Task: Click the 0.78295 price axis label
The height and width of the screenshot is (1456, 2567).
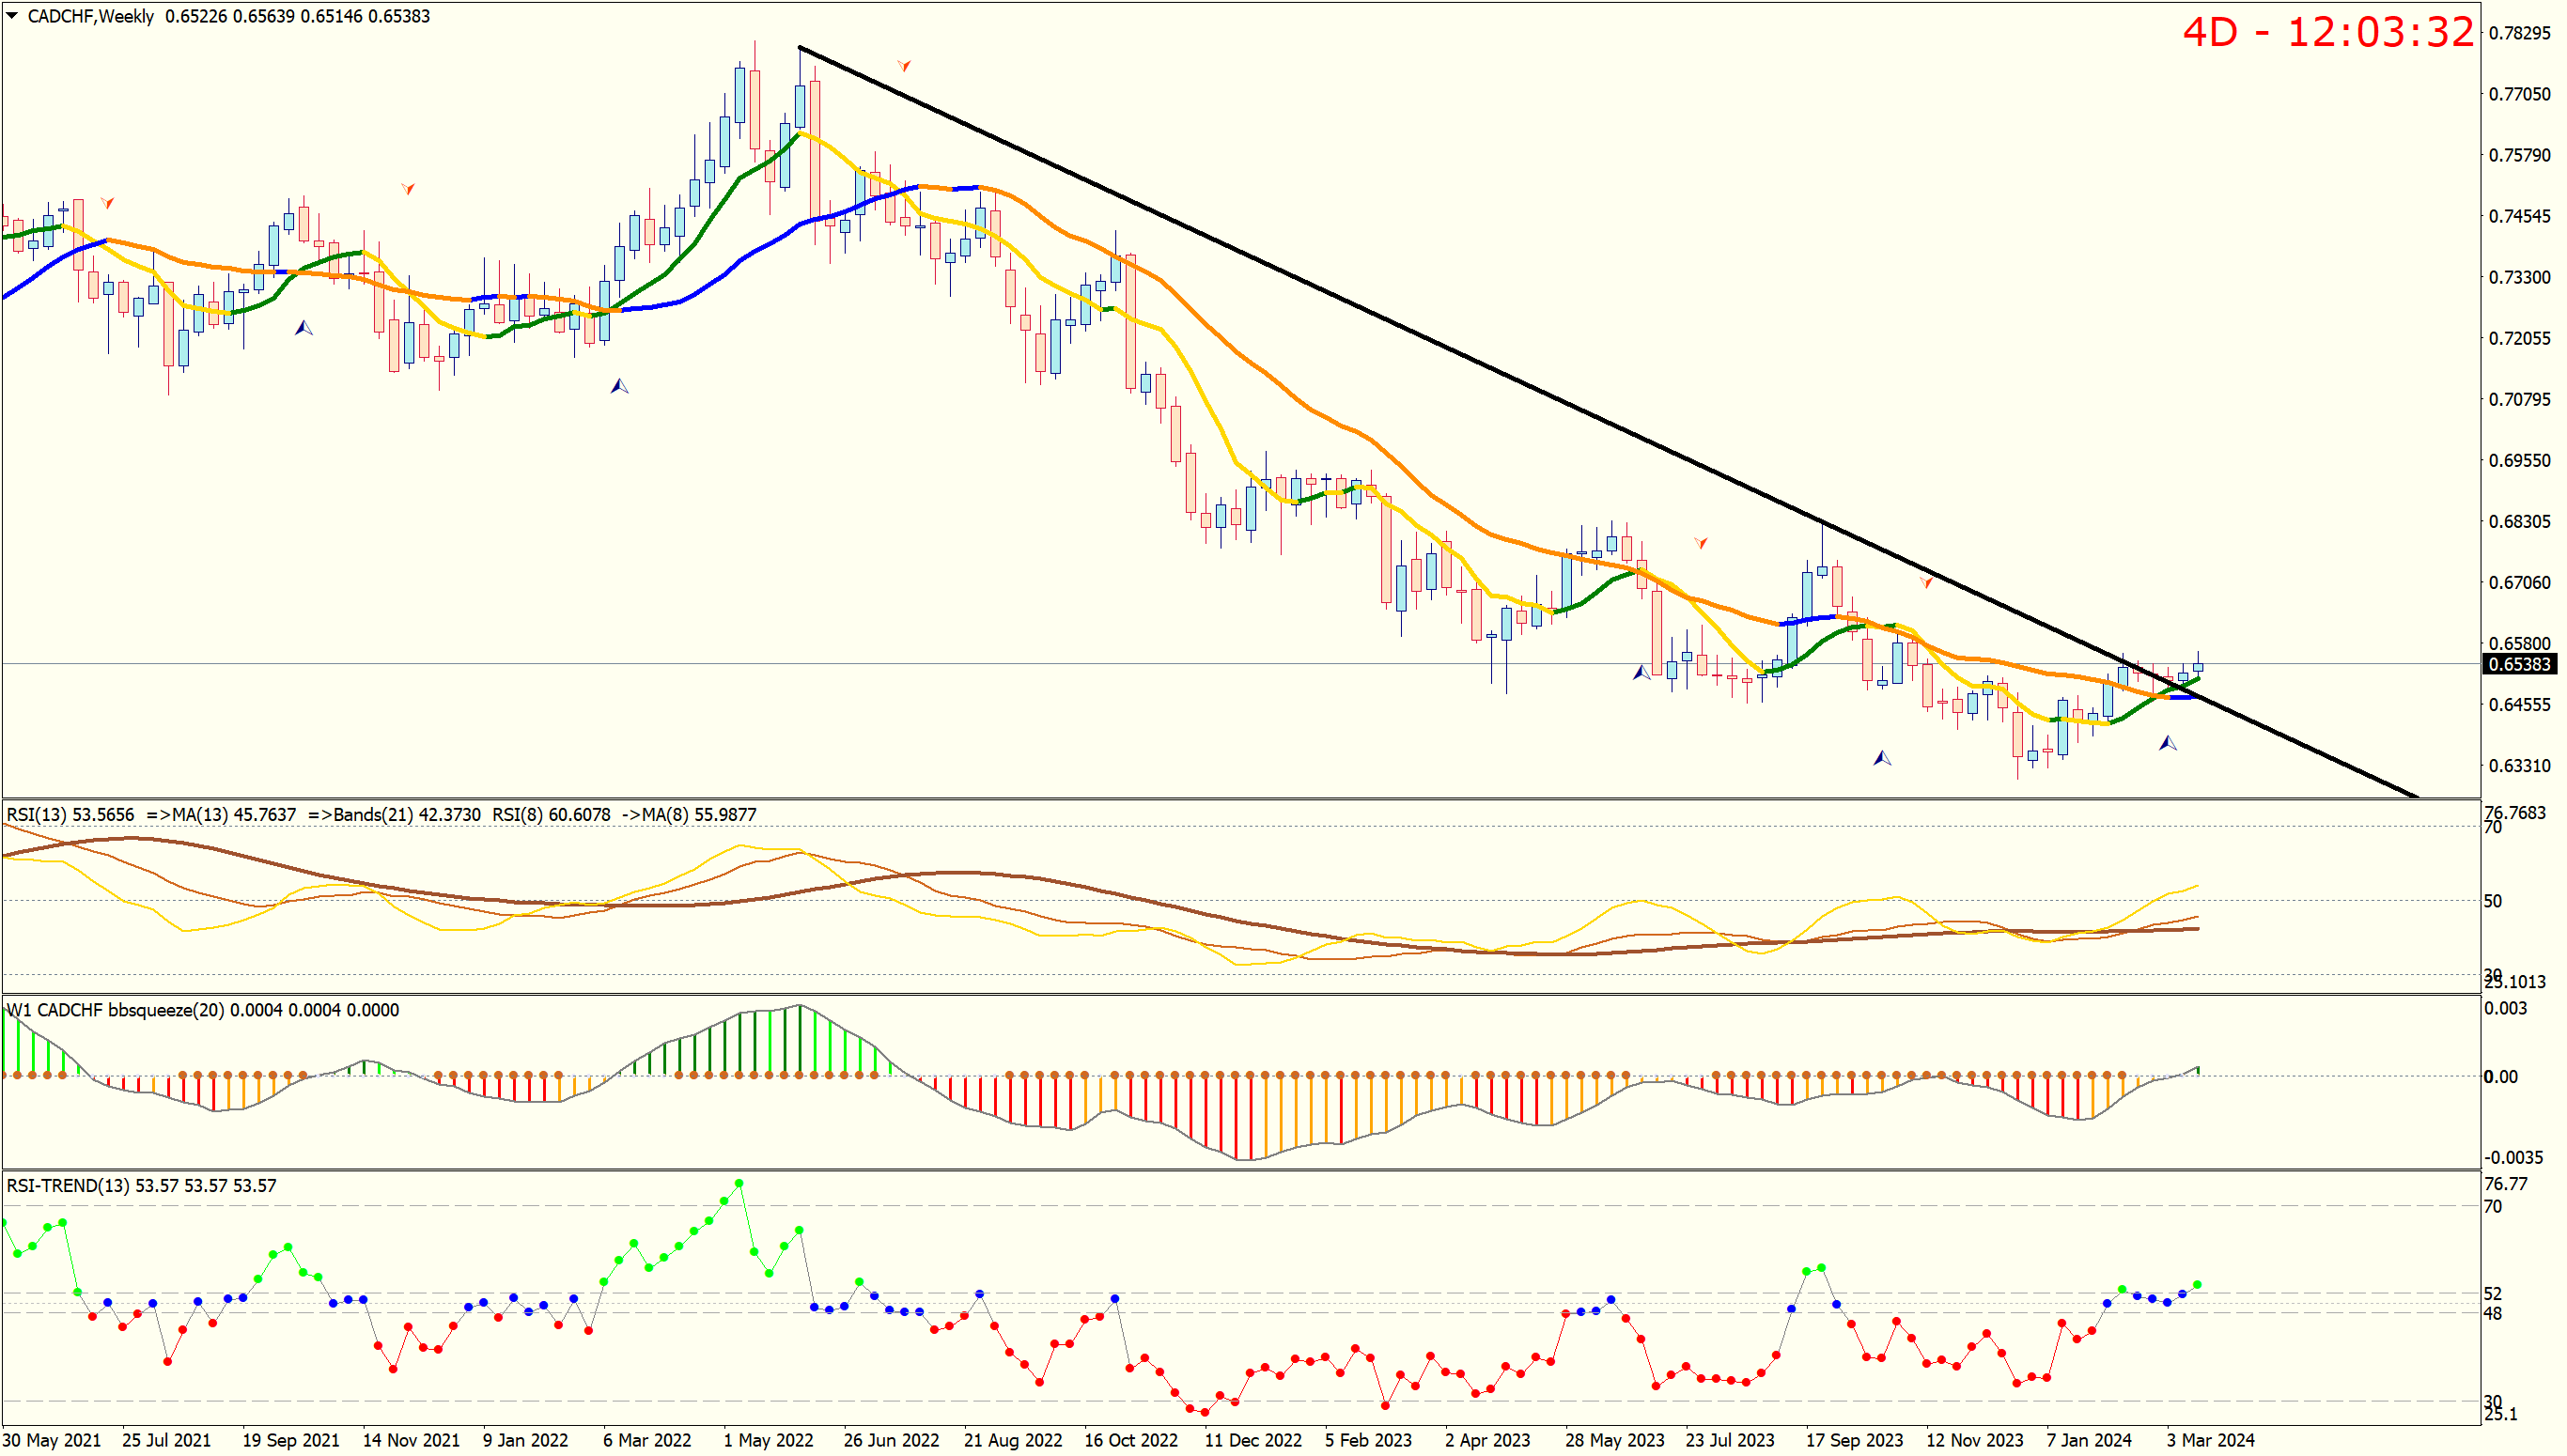Action: point(2519,33)
